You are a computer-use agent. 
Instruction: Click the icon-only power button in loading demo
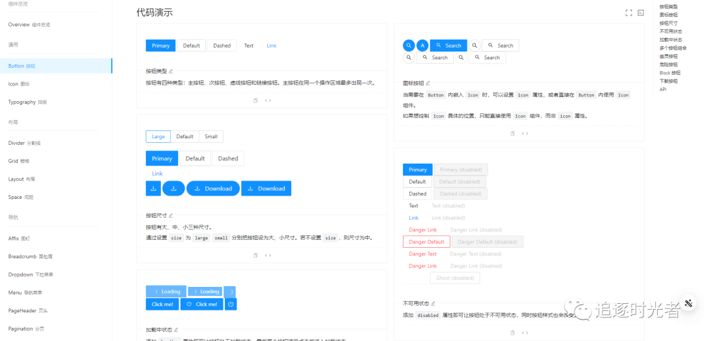(x=231, y=304)
